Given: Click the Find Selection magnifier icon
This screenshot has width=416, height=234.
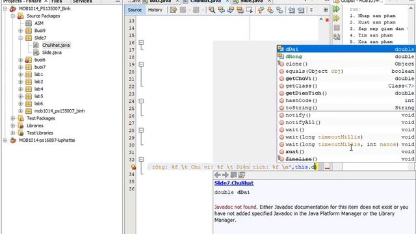Looking at the screenshot, I should pos(212,10).
